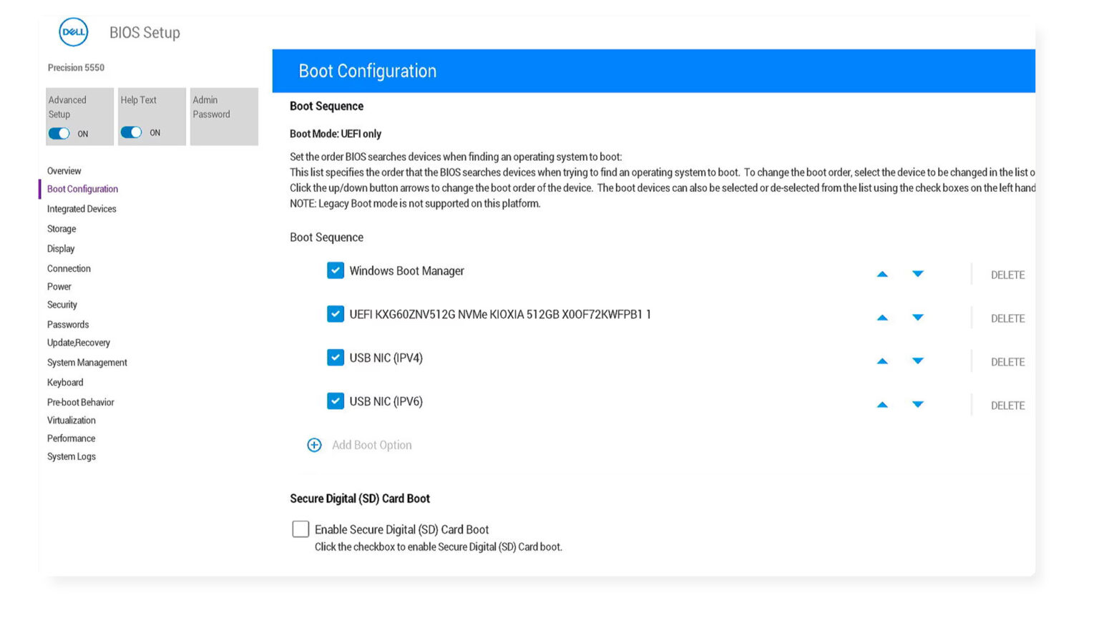The height and width of the screenshot is (618, 1099).
Task: Uncheck USB NIC (IPV4) boot entry
Action: coord(336,358)
